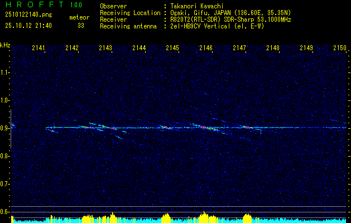Click the observer name Takanori Kawachi
The width and height of the screenshot is (351, 223).
pos(196,6)
